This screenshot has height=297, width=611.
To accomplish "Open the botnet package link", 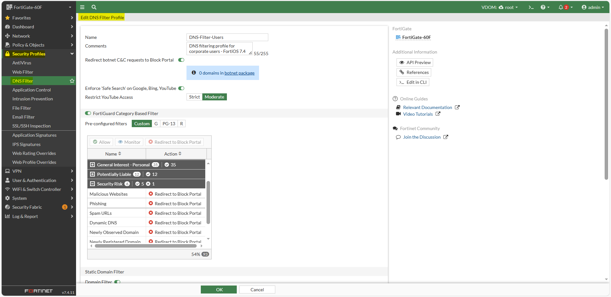I will click(239, 73).
